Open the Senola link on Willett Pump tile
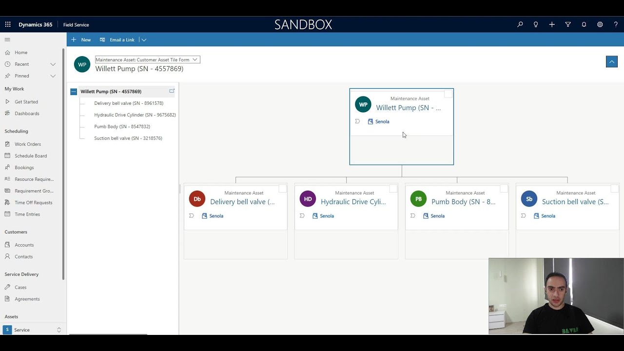624x351 pixels. (x=382, y=122)
